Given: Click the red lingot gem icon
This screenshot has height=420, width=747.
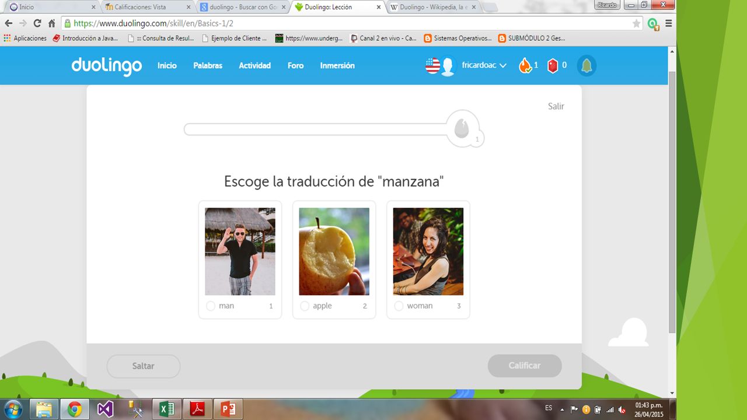Looking at the screenshot, I should click(x=553, y=66).
